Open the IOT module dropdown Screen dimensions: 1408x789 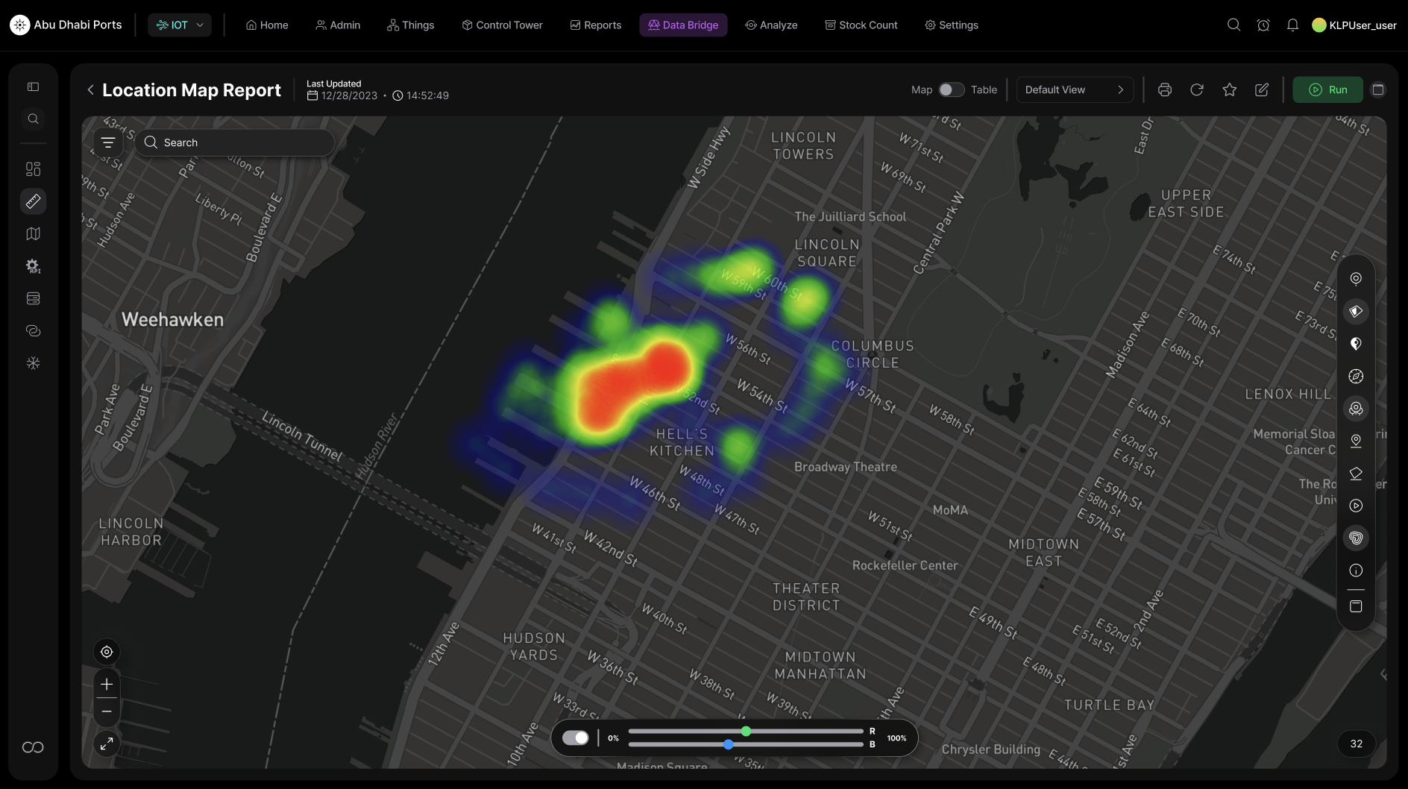180,25
